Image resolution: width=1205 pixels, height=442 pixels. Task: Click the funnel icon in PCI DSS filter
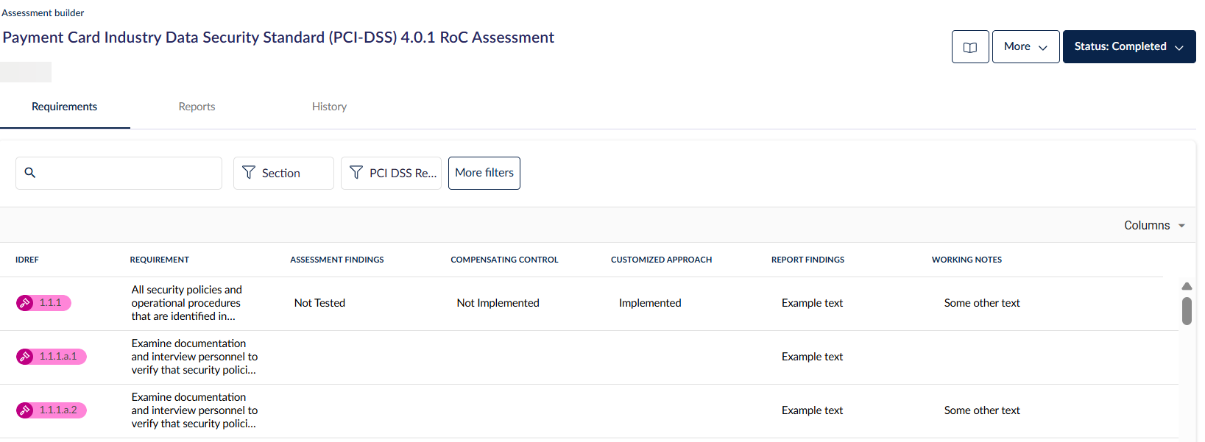[x=356, y=173]
